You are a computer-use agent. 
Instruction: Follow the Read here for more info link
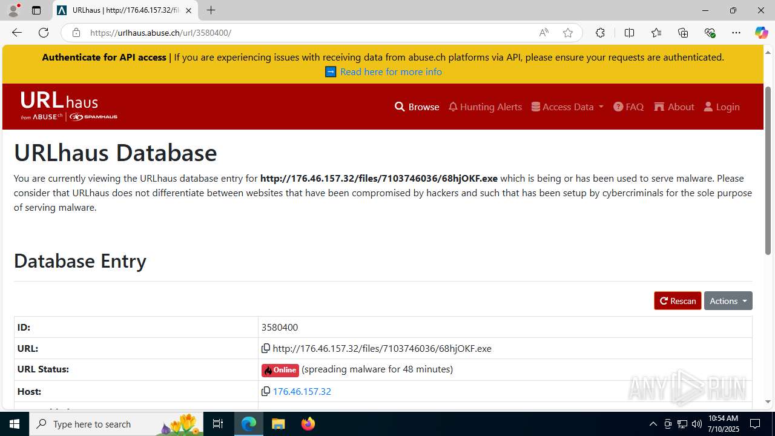391,71
